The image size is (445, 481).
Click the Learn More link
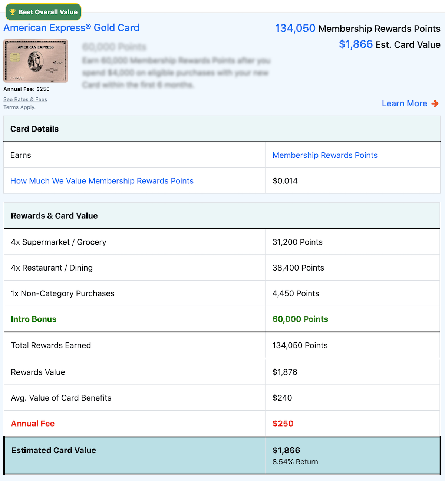[405, 103]
